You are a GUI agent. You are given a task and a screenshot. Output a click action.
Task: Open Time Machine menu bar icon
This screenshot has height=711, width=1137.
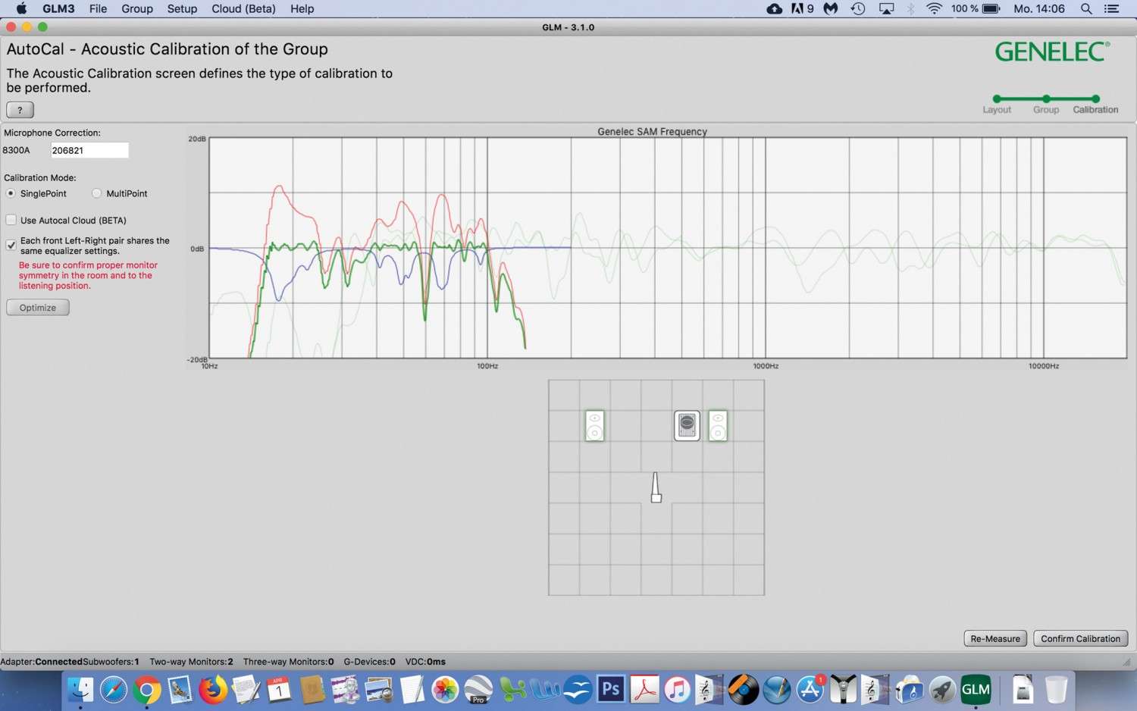[x=858, y=8]
